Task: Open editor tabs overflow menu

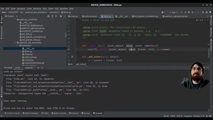Action: (x=208, y=16)
